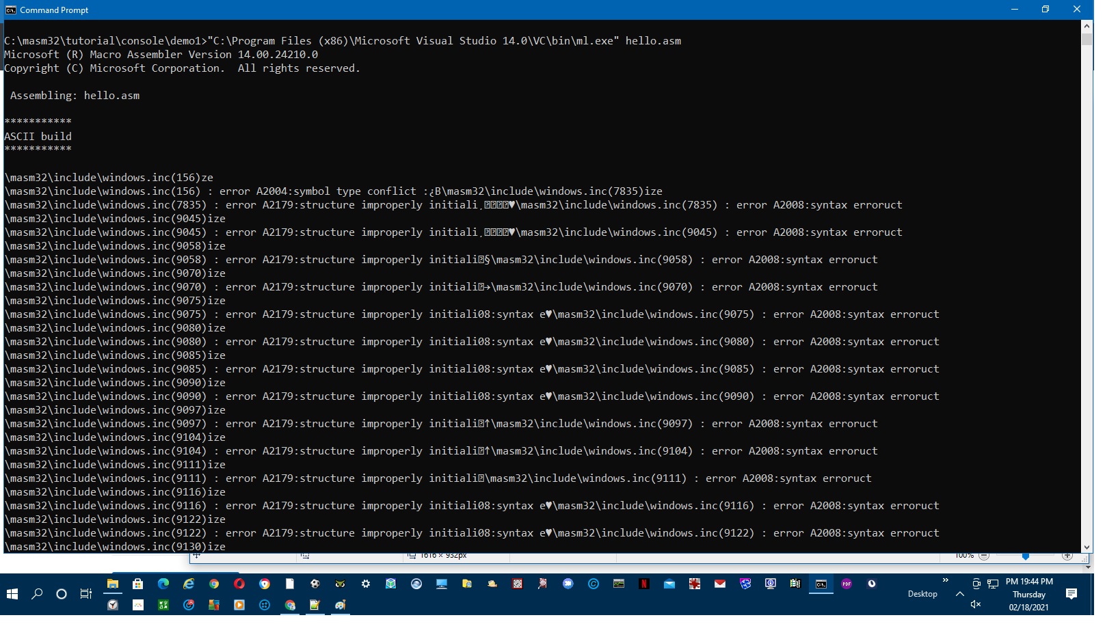Open taskbar Search magnifier
The height and width of the screenshot is (637, 1105).
pos(37,594)
